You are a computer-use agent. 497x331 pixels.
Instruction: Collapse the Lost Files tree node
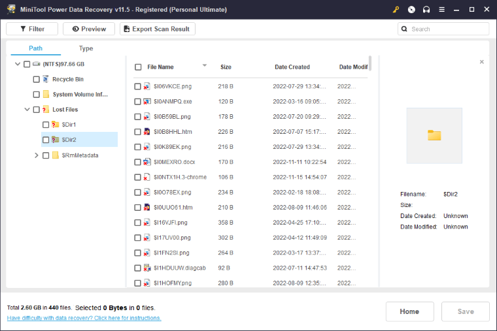[27, 110]
